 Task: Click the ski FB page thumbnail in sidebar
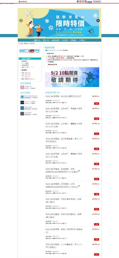[22, 87]
